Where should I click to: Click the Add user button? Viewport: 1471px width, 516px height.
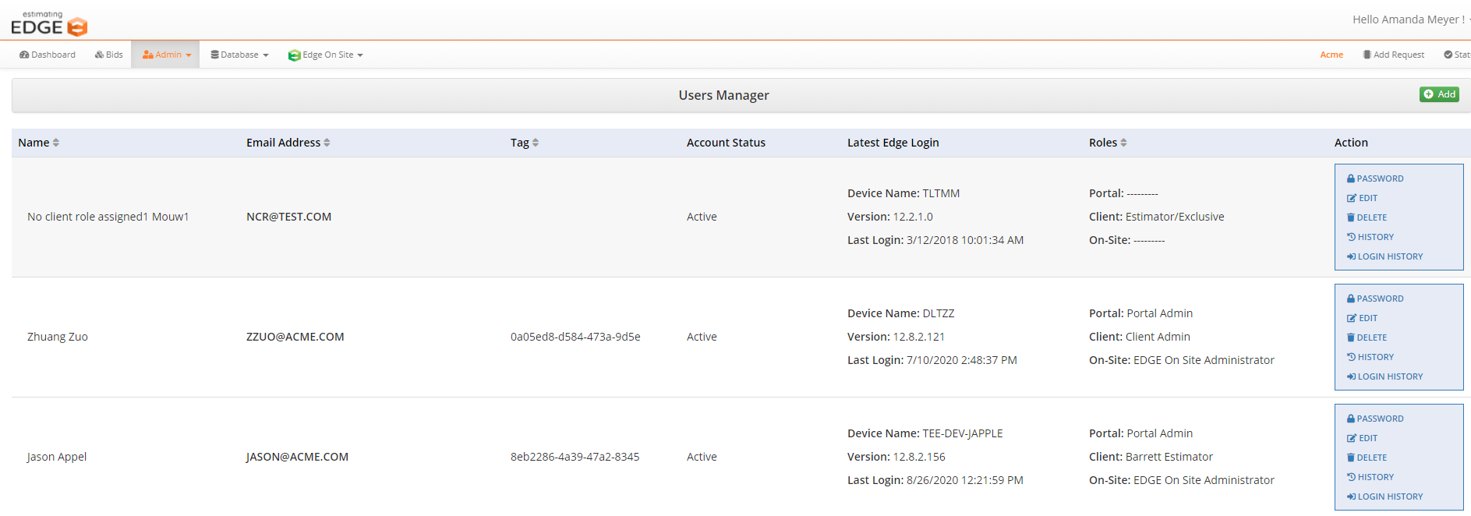tap(1439, 94)
